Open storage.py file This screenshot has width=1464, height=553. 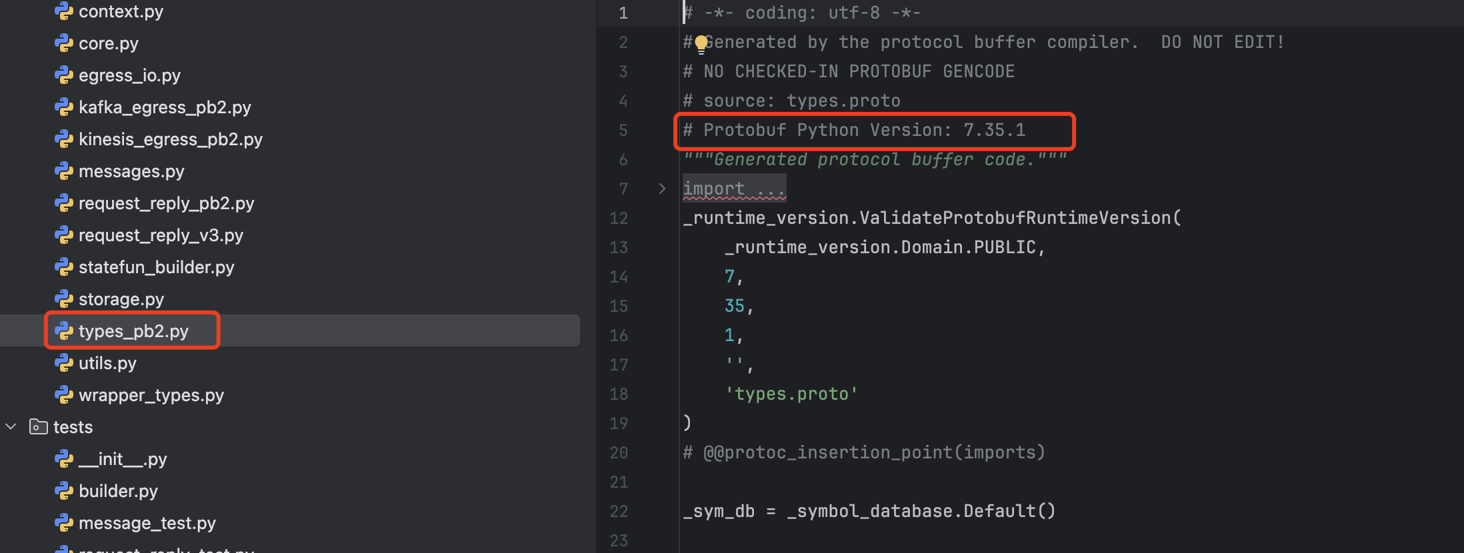click(121, 299)
